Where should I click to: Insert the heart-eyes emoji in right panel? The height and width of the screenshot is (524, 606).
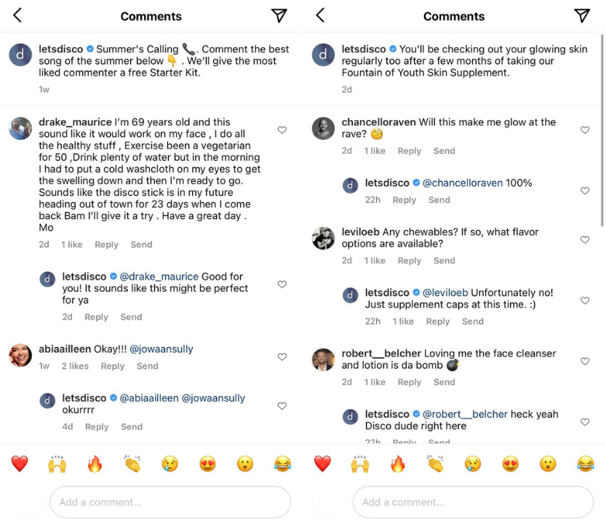tap(511, 464)
